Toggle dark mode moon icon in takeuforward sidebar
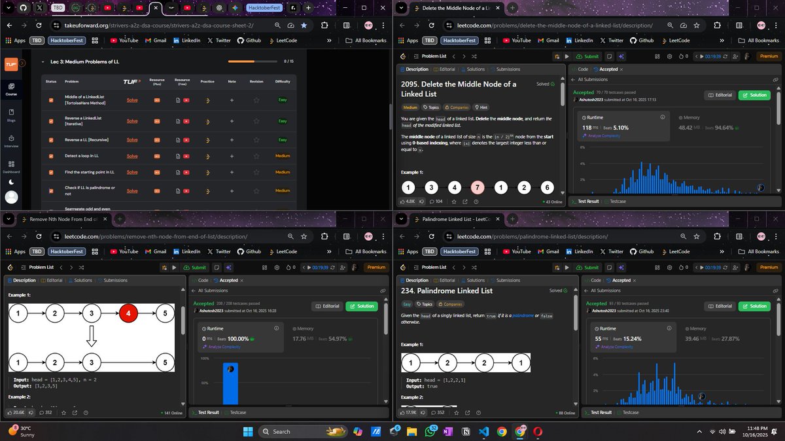 [x=11, y=182]
